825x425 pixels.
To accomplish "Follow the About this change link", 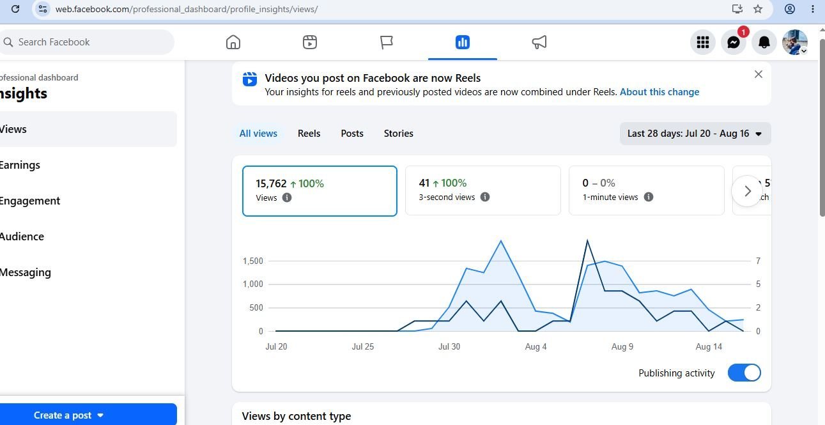I will 659,92.
